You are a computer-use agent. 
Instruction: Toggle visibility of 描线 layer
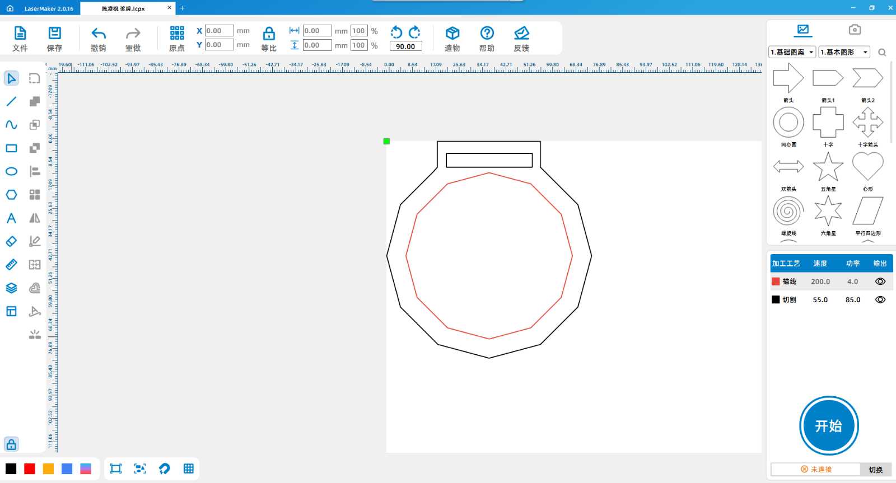(880, 282)
